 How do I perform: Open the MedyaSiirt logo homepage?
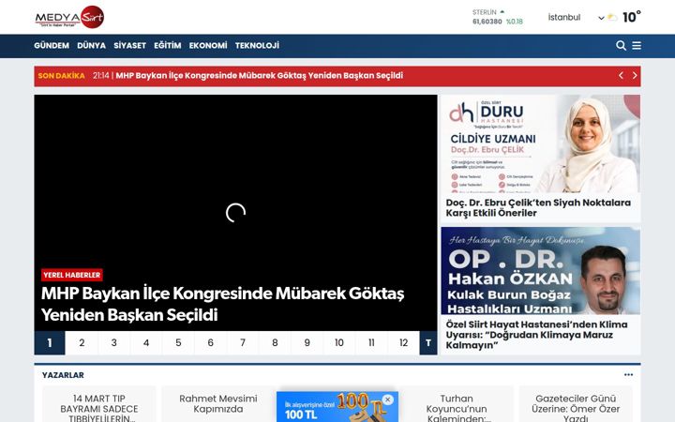(x=69, y=17)
